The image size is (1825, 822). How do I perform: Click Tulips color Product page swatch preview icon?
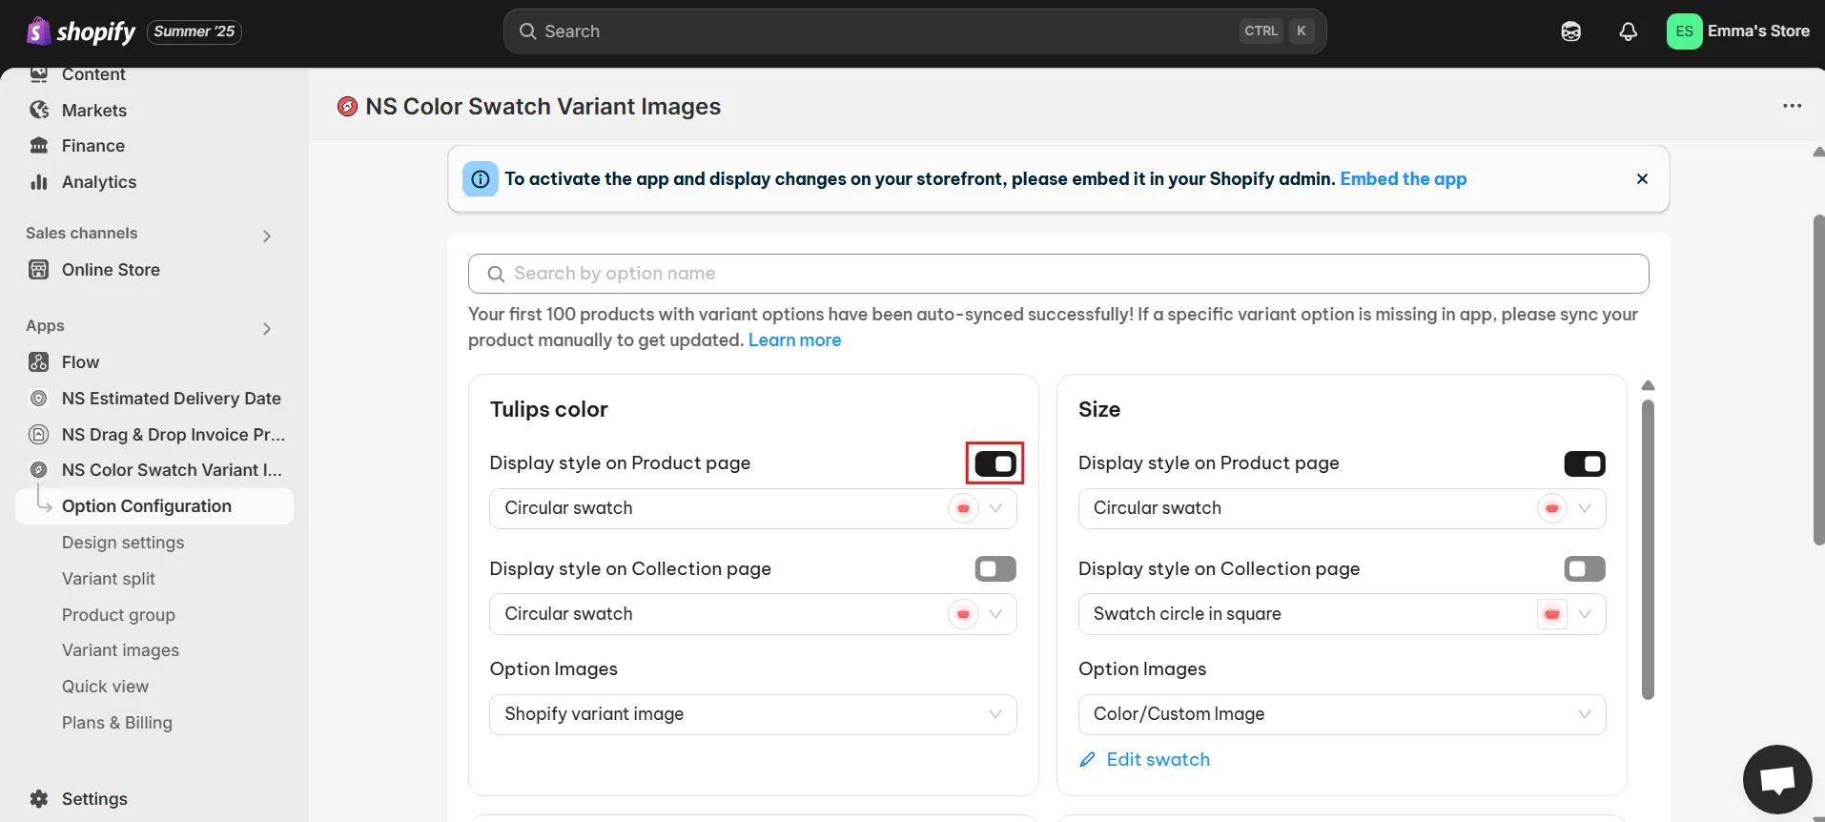[x=963, y=509]
